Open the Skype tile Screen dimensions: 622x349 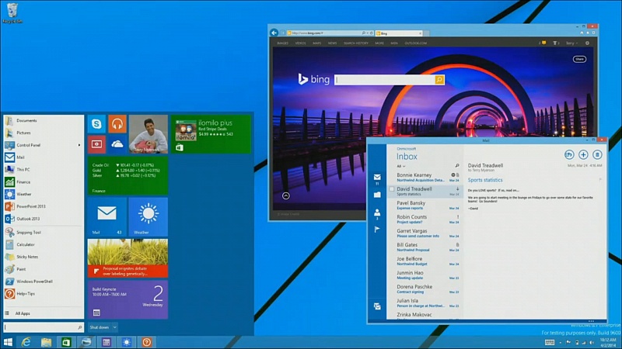tap(96, 123)
